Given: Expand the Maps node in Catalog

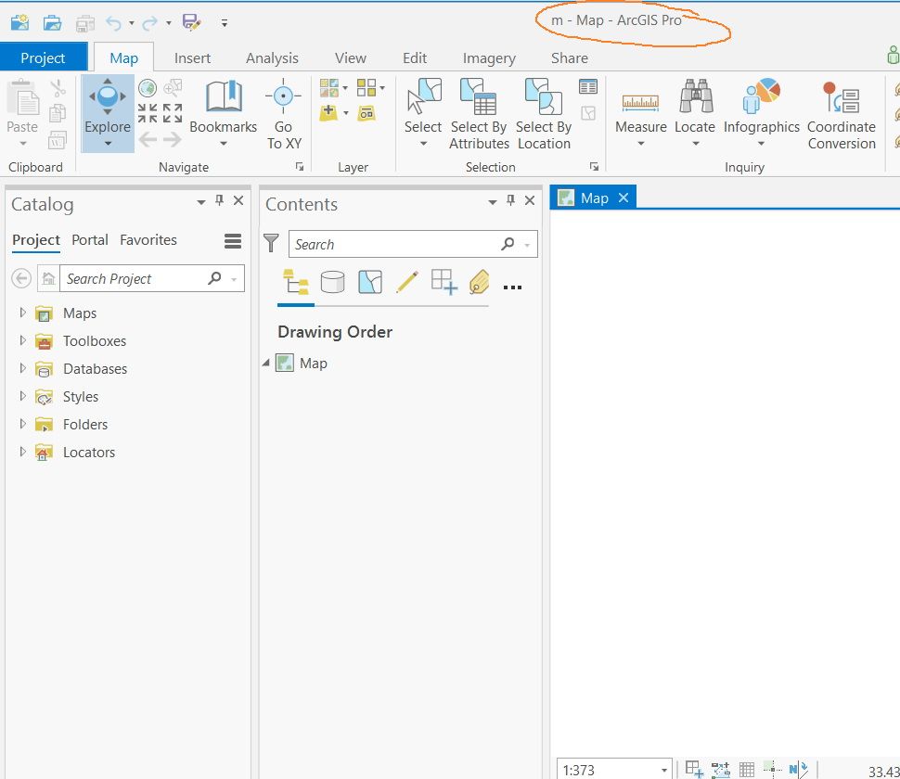Looking at the screenshot, I should [x=22, y=313].
